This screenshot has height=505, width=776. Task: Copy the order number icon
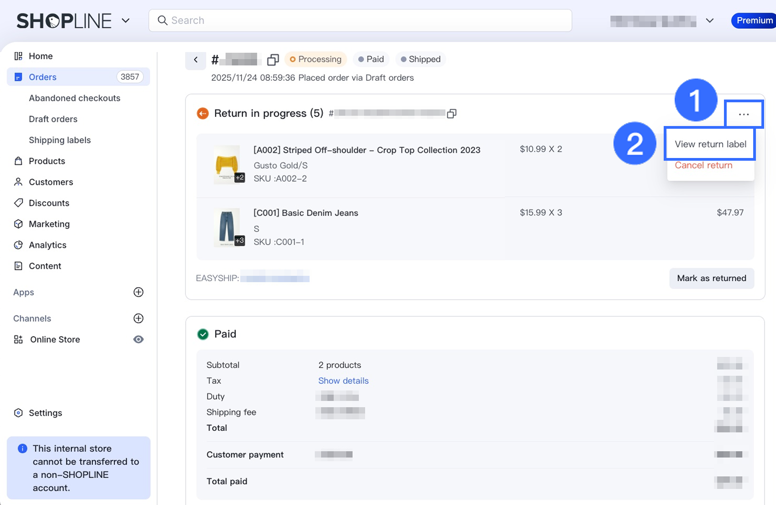coord(273,59)
